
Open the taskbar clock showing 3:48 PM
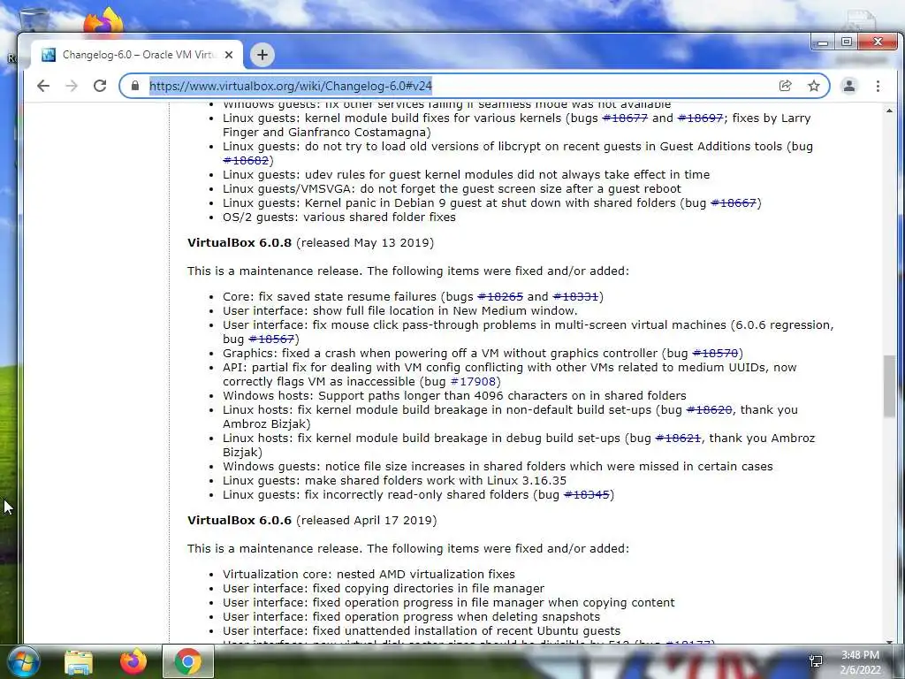pyautogui.click(x=860, y=662)
